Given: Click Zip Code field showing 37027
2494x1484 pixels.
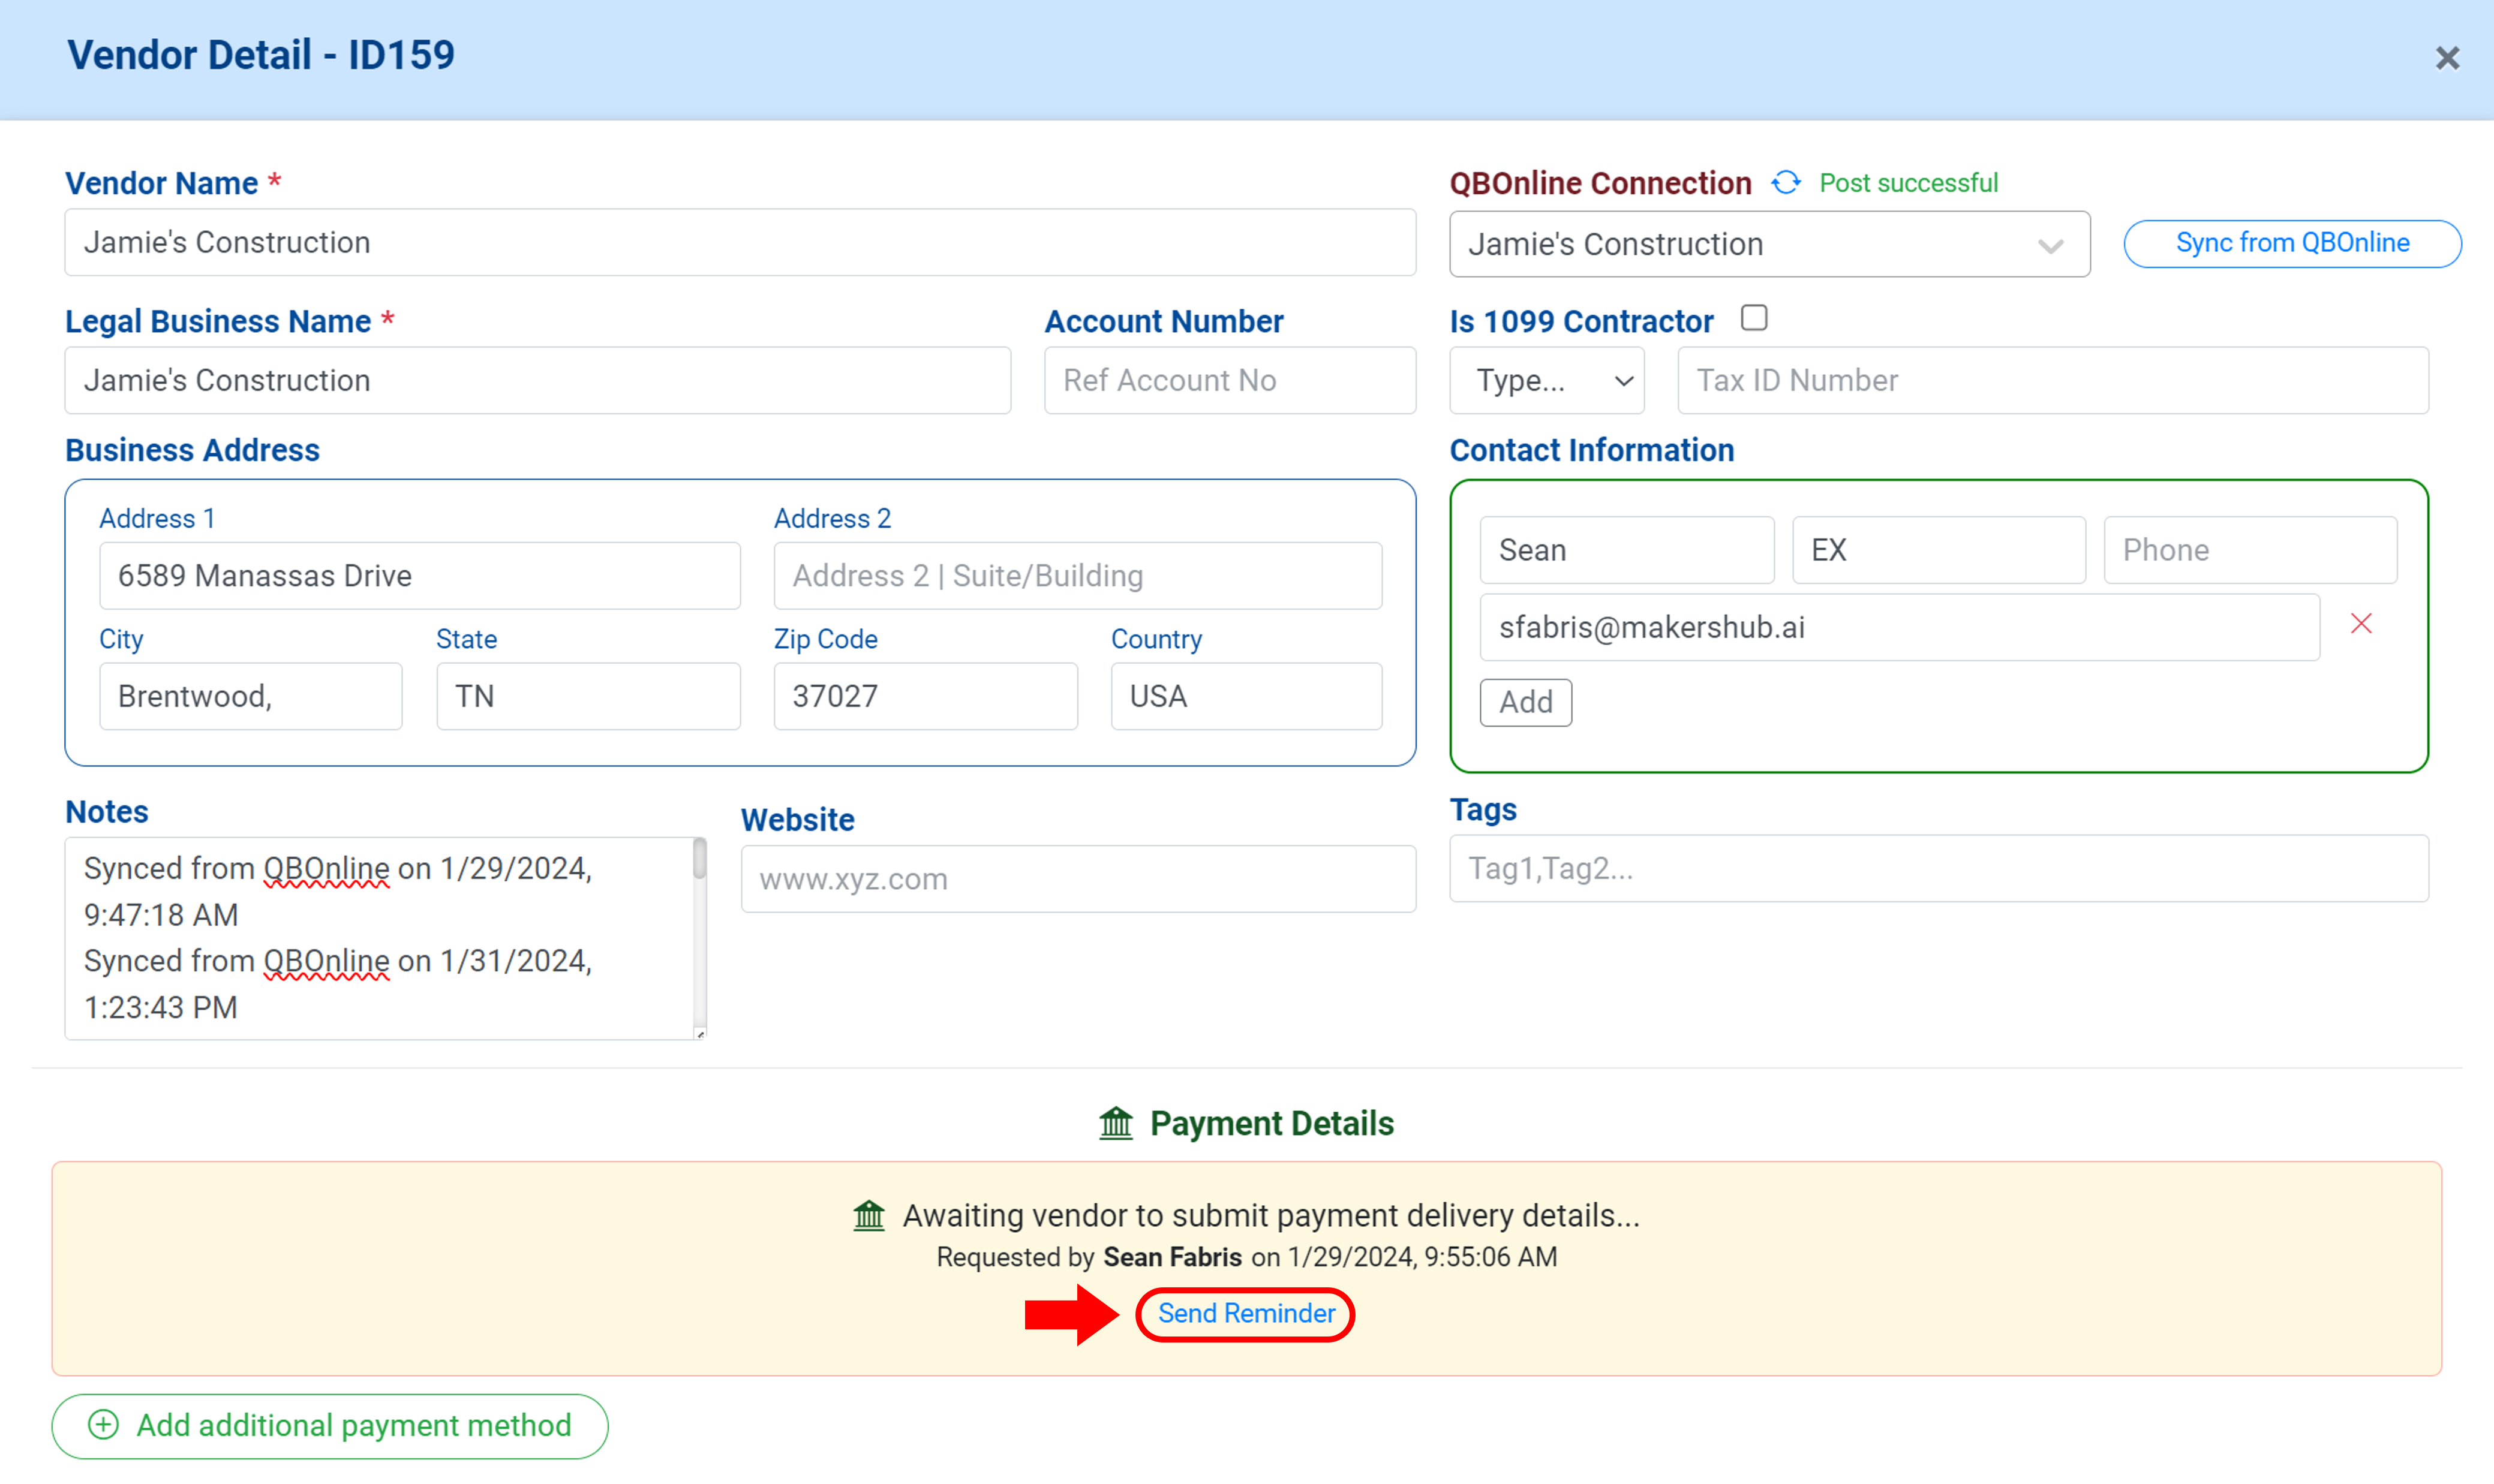Looking at the screenshot, I should (926, 696).
